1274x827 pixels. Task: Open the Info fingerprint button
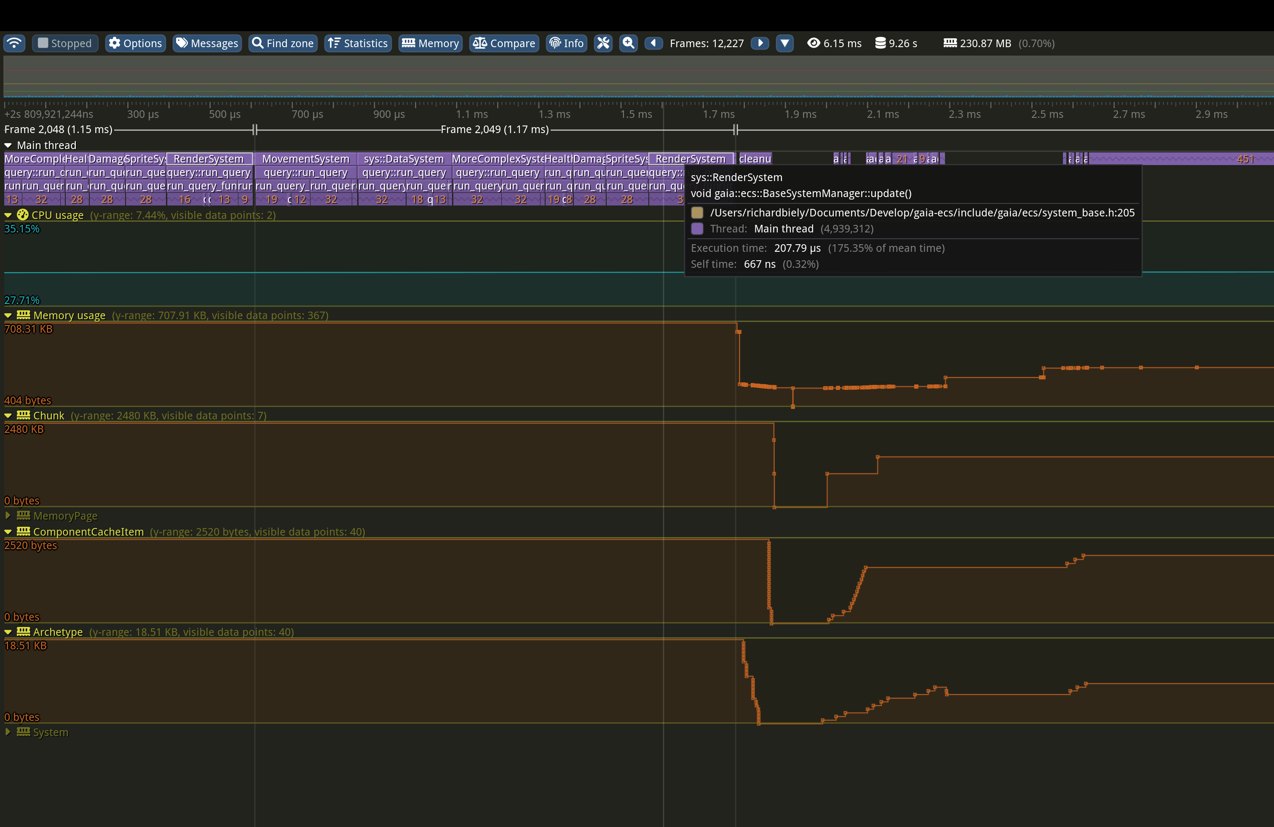point(566,43)
